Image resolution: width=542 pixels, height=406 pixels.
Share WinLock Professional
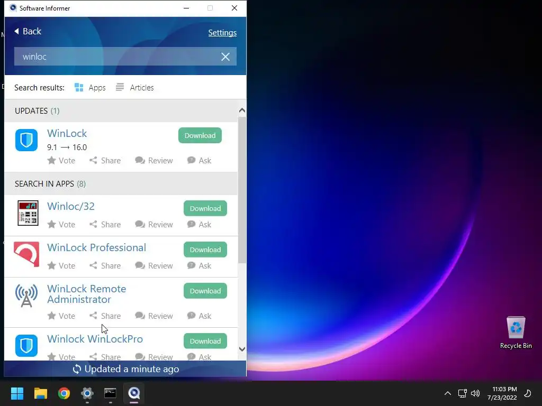(105, 265)
